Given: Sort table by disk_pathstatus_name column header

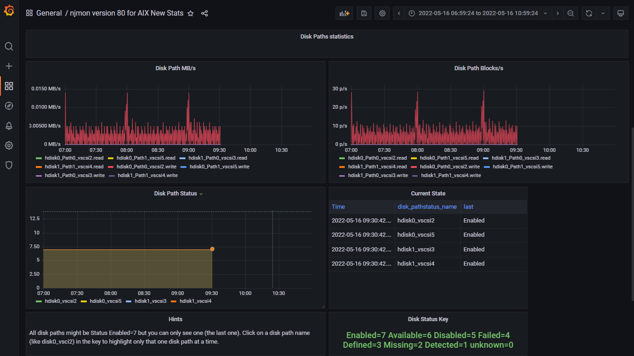Looking at the screenshot, I should click(427, 207).
